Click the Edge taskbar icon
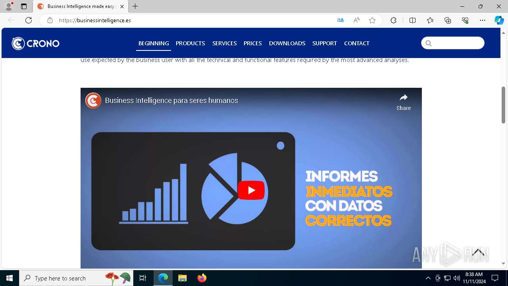The image size is (508, 286). point(163,278)
